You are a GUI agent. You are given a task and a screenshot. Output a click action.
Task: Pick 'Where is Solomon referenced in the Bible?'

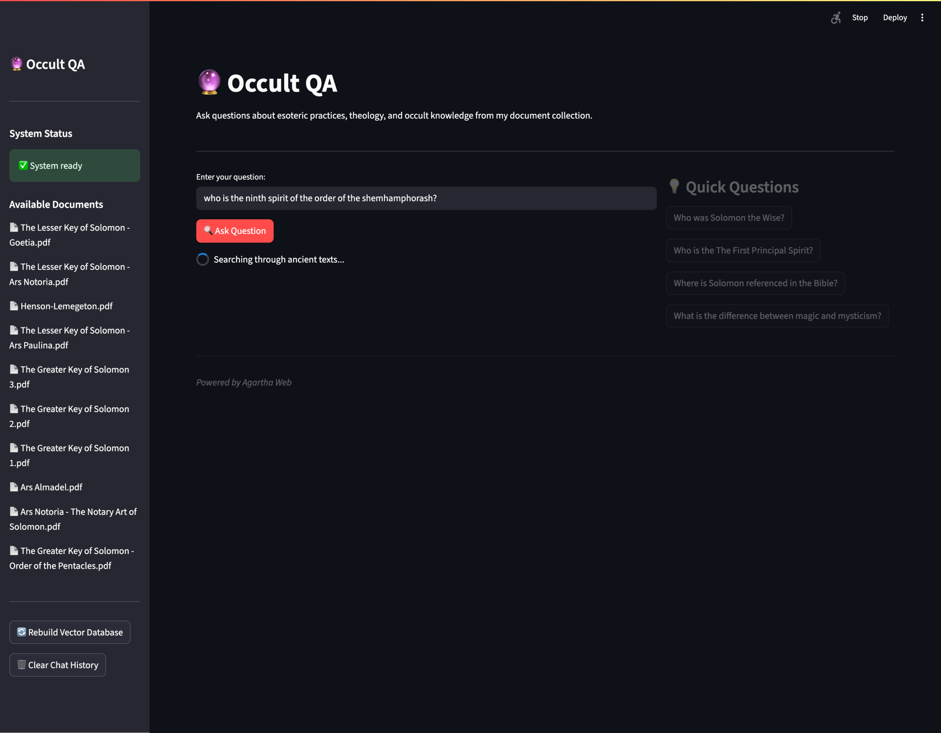[755, 283]
